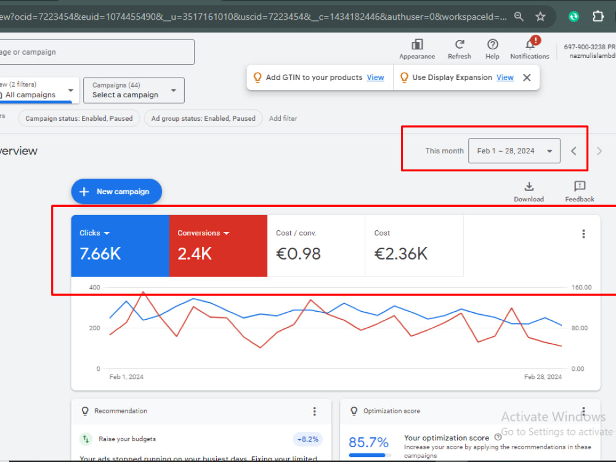Screen dimensions: 616x462
Task: Open the browser extensions puzzle icon
Action: (x=598, y=17)
